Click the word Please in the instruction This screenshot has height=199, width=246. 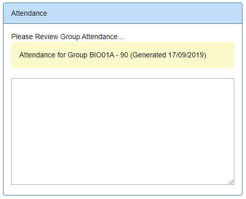pyautogui.click(x=22, y=37)
